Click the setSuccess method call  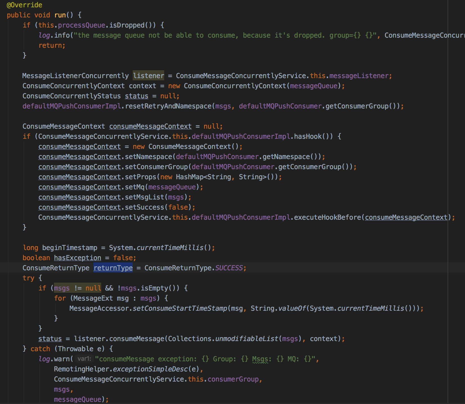point(145,207)
